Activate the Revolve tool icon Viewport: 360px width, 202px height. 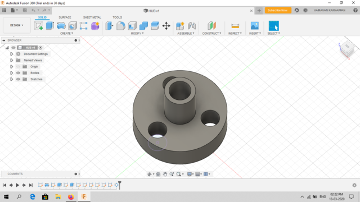click(x=61, y=26)
